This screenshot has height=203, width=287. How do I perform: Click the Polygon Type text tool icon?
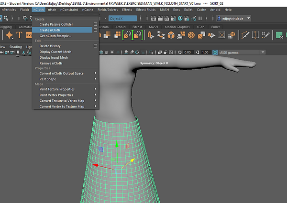pyautogui.click(x=20, y=35)
